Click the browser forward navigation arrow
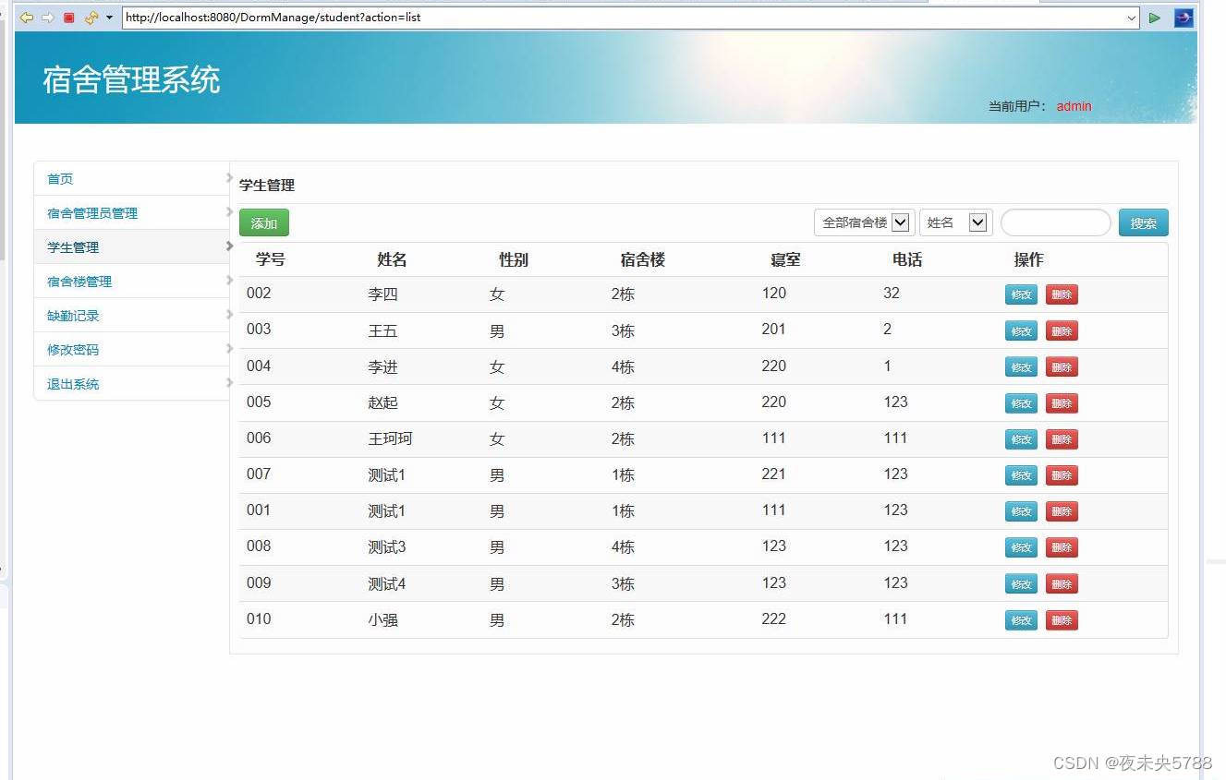The height and width of the screenshot is (780, 1226). pos(48,17)
